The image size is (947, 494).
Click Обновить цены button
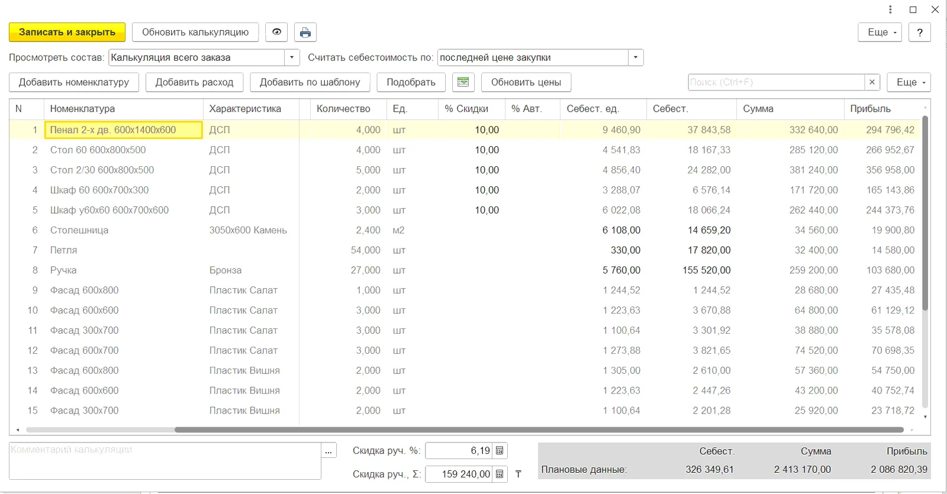(x=526, y=82)
